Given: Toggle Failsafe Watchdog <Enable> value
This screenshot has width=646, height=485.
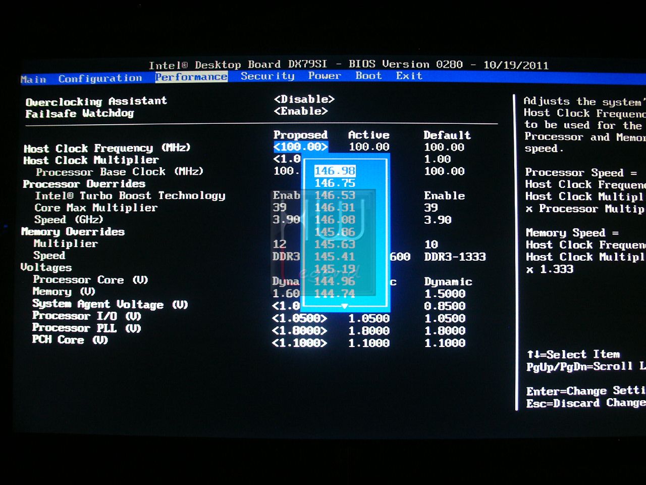Looking at the screenshot, I should pyautogui.click(x=301, y=111).
